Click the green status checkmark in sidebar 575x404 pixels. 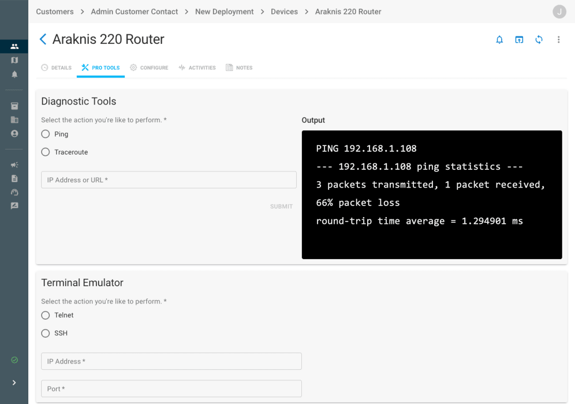point(14,360)
